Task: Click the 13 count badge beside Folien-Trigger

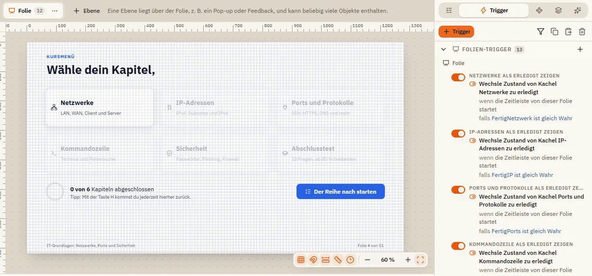Action: pyautogui.click(x=519, y=49)
